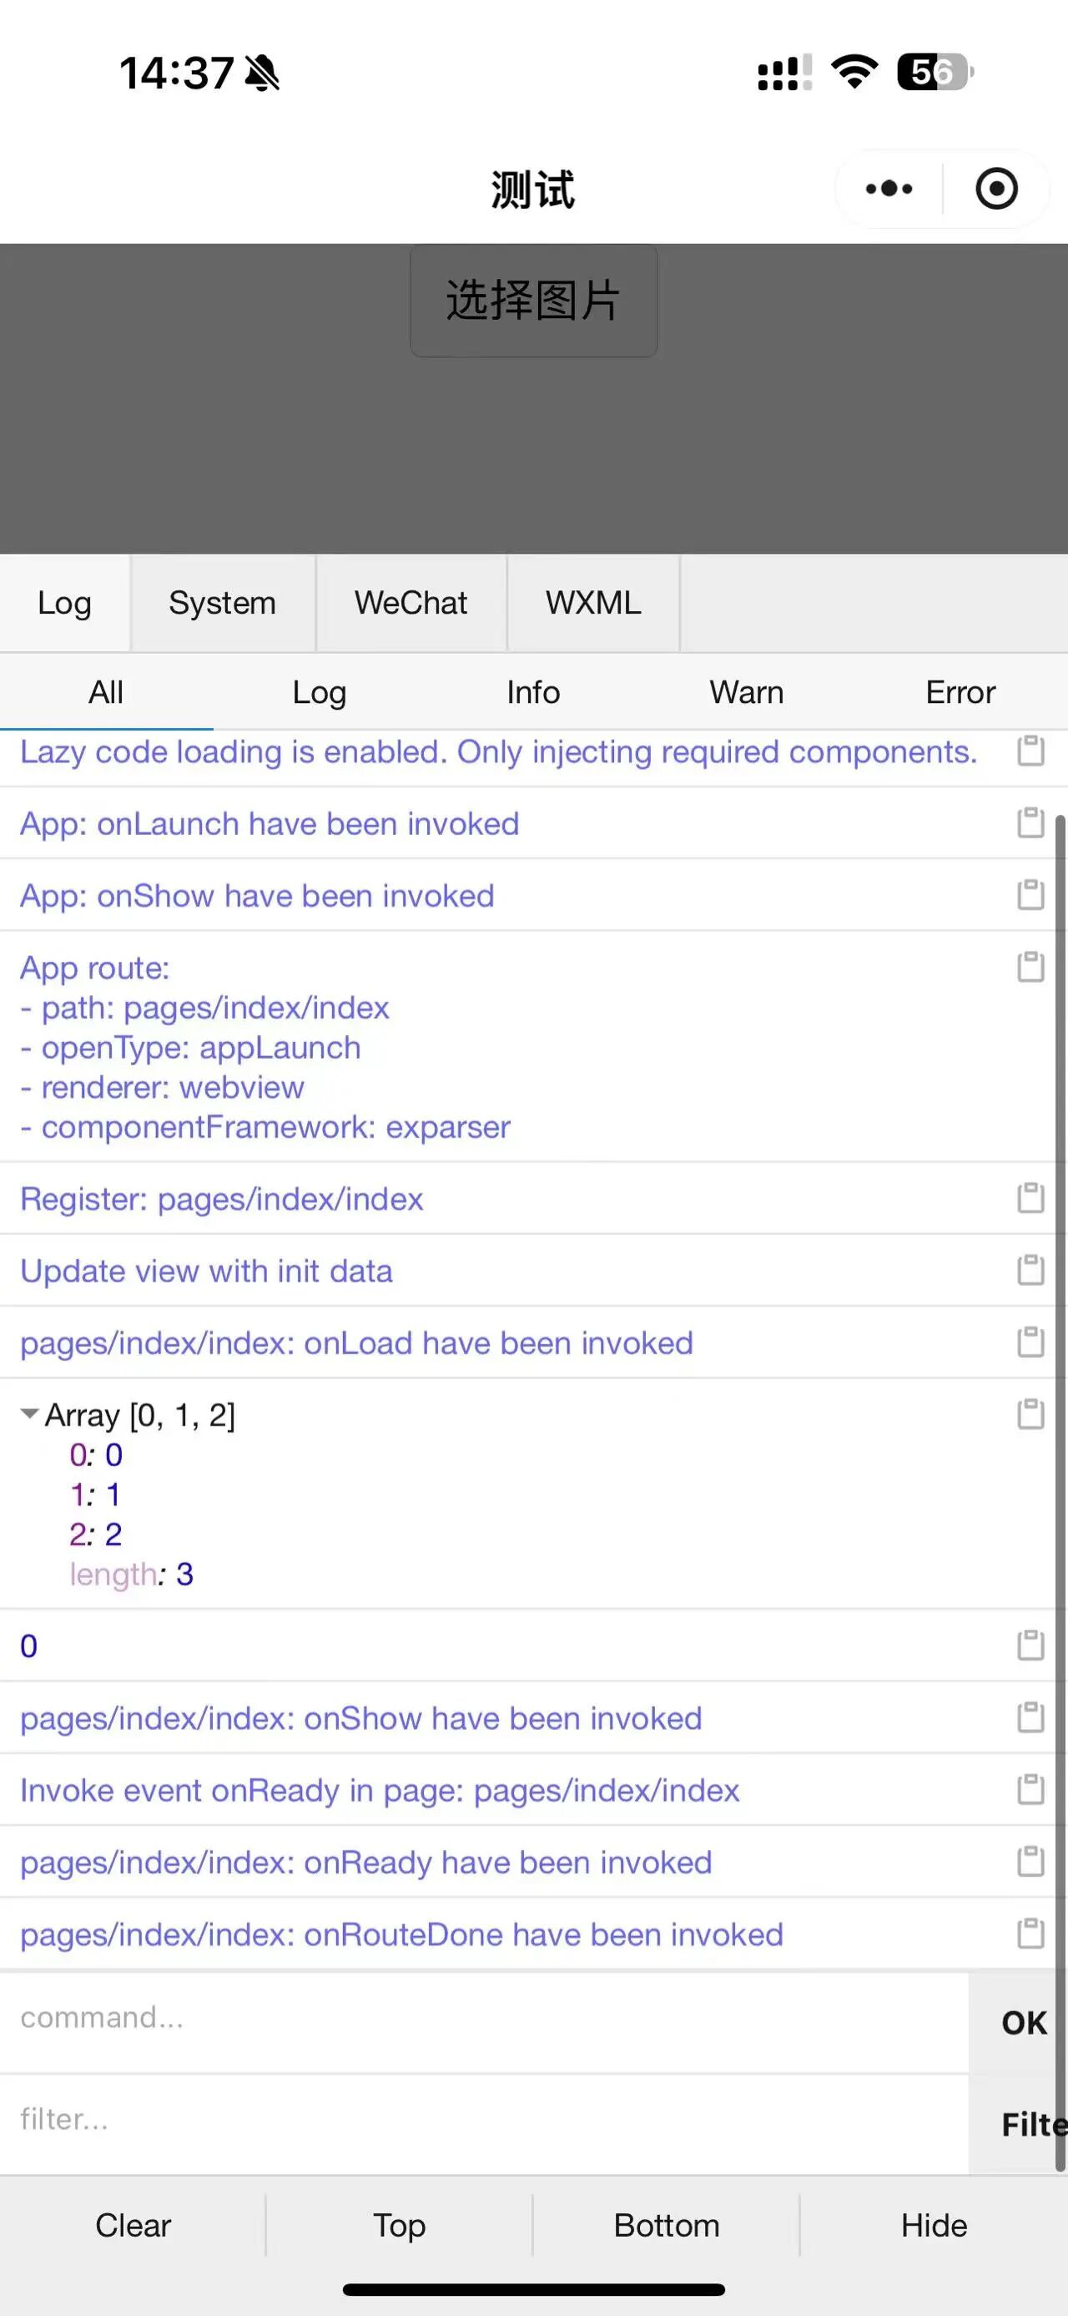Copy the onRouteDone log entry

pyautogui.click(x=1030, y=1933)
